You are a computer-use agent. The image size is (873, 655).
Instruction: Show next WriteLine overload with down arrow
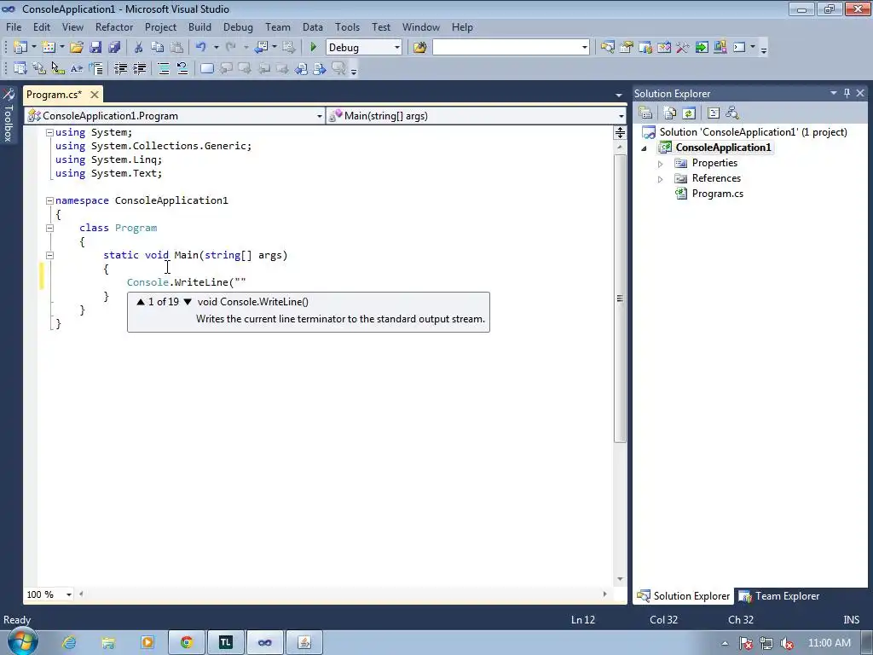(188, 302)
